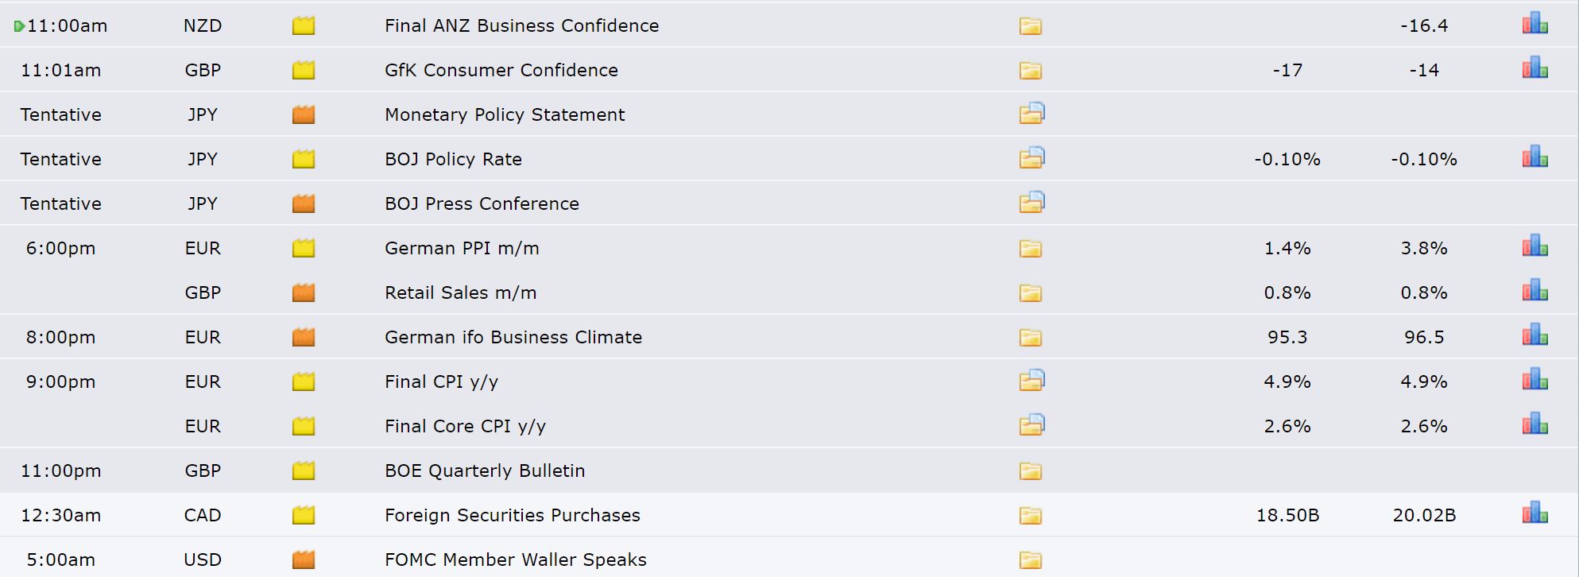
Task: Click orange impact icon for FOMC Waller Speaks
Action: 304,560
